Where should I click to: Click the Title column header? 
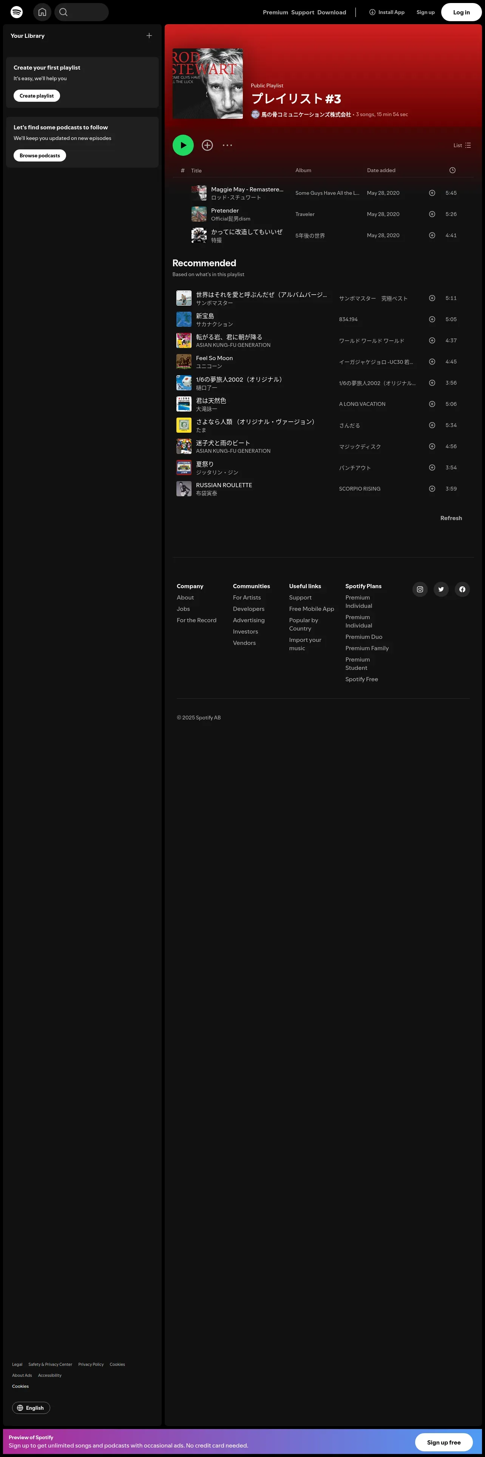pyautogui.click(x=196, y=170)
